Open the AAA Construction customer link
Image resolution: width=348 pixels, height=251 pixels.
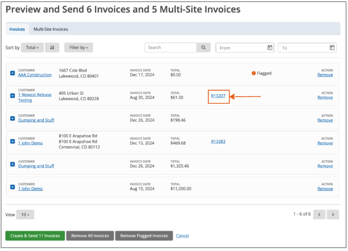tap(35, 75)
